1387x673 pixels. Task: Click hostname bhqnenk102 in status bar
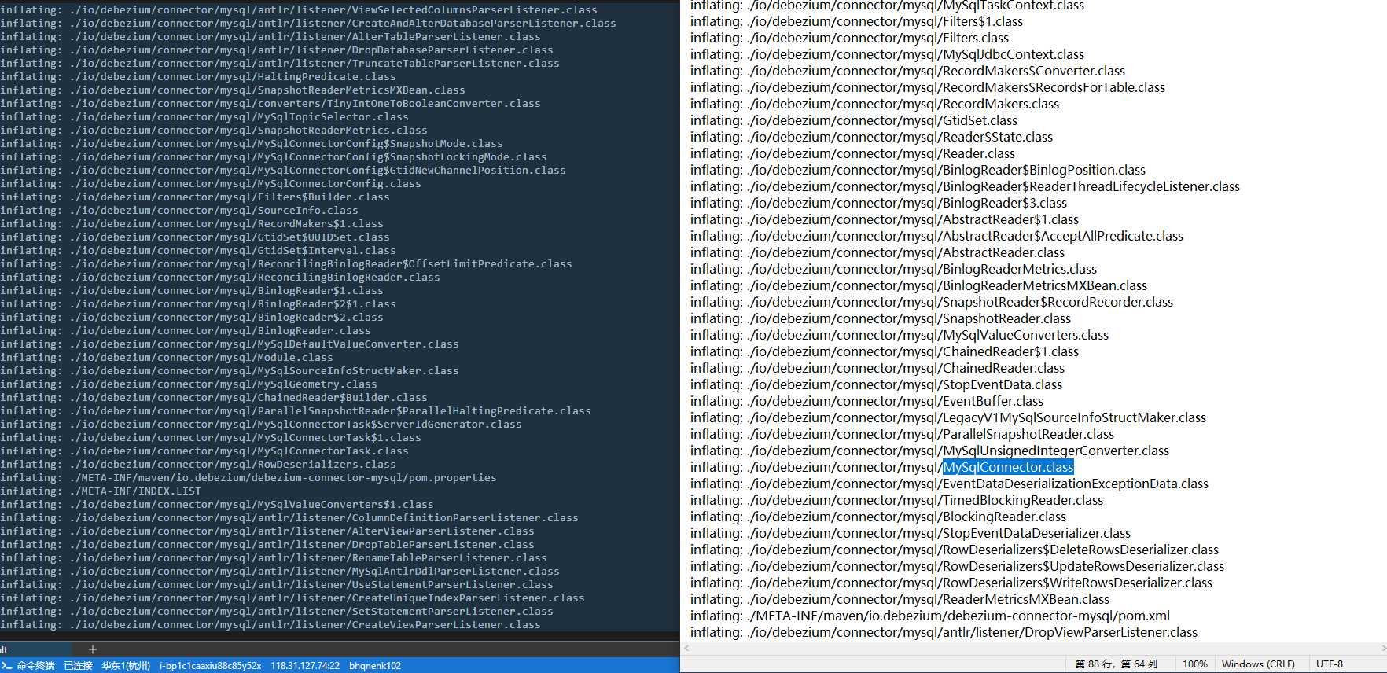pos(375,666)
